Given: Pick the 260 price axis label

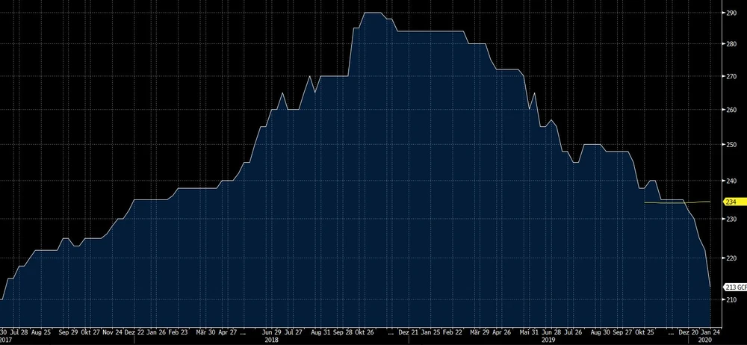Looking at the screenshot, I should click(731, 110).
